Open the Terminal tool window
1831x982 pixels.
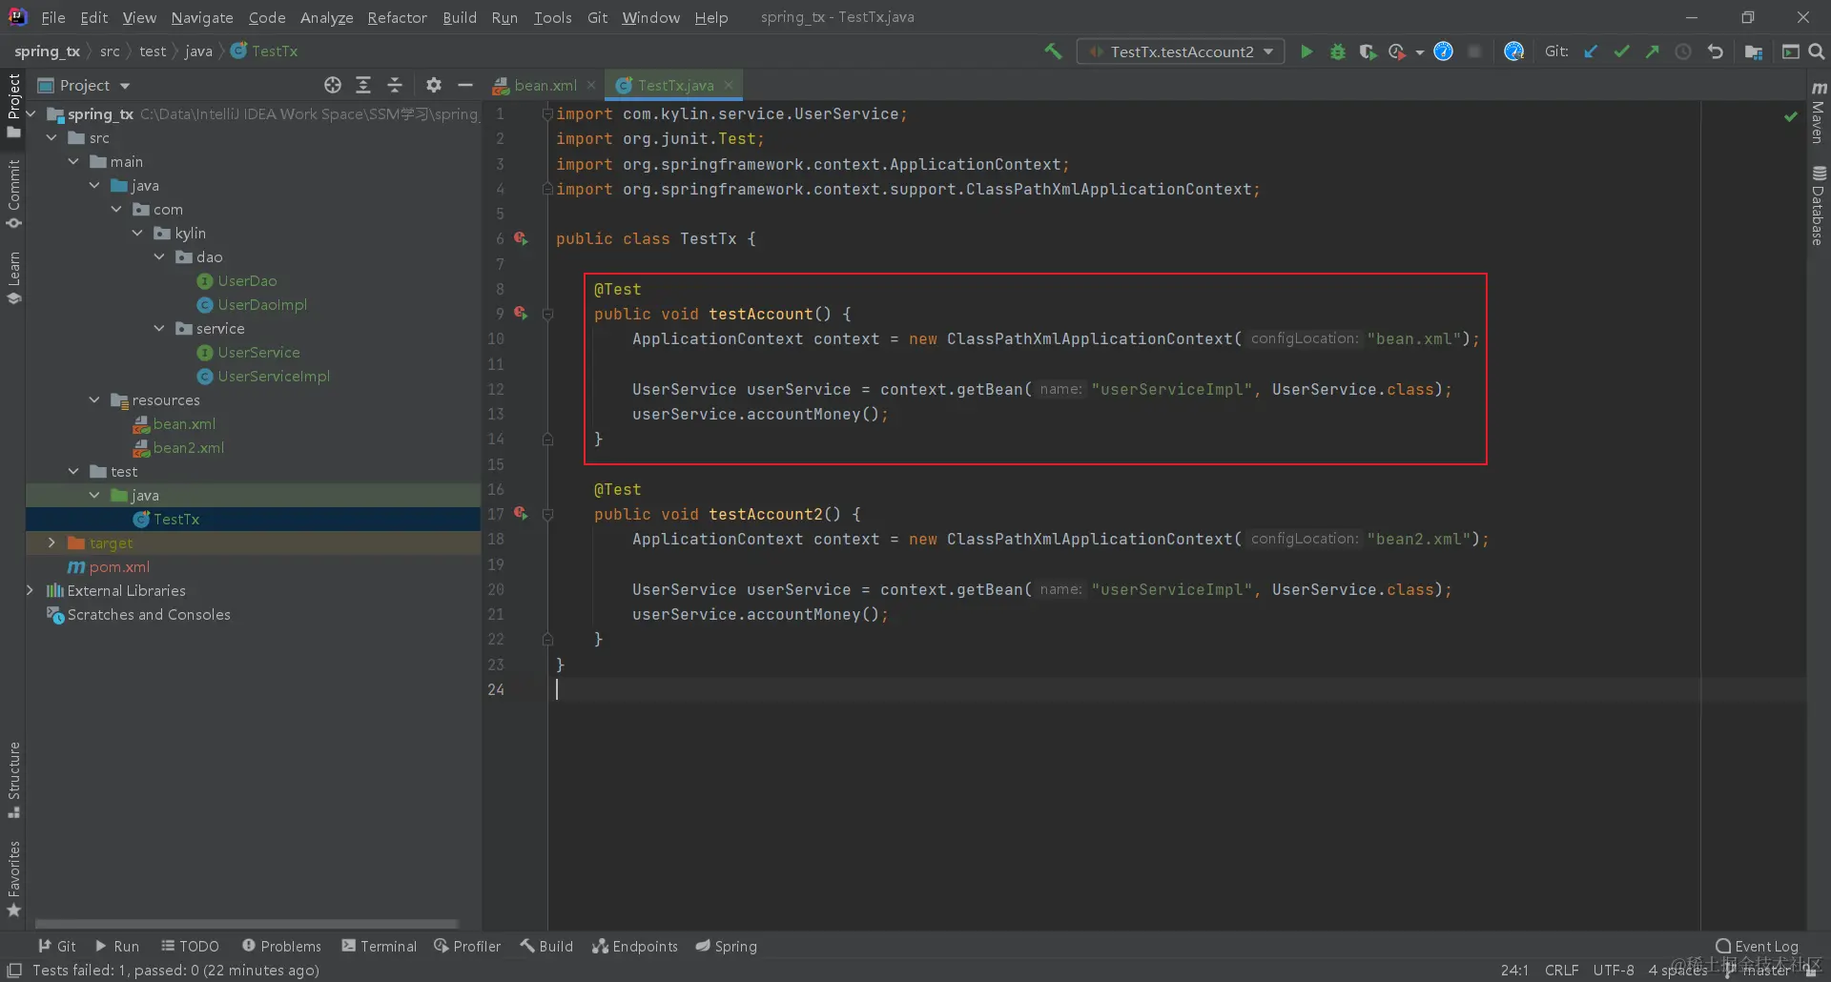click(x=380, y=946)
